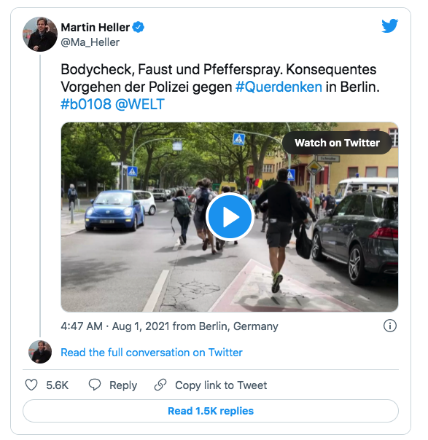Click the Martin Heller display name
Image resolution: width=428 pixels, height=440 pixels.
[96, 28]
